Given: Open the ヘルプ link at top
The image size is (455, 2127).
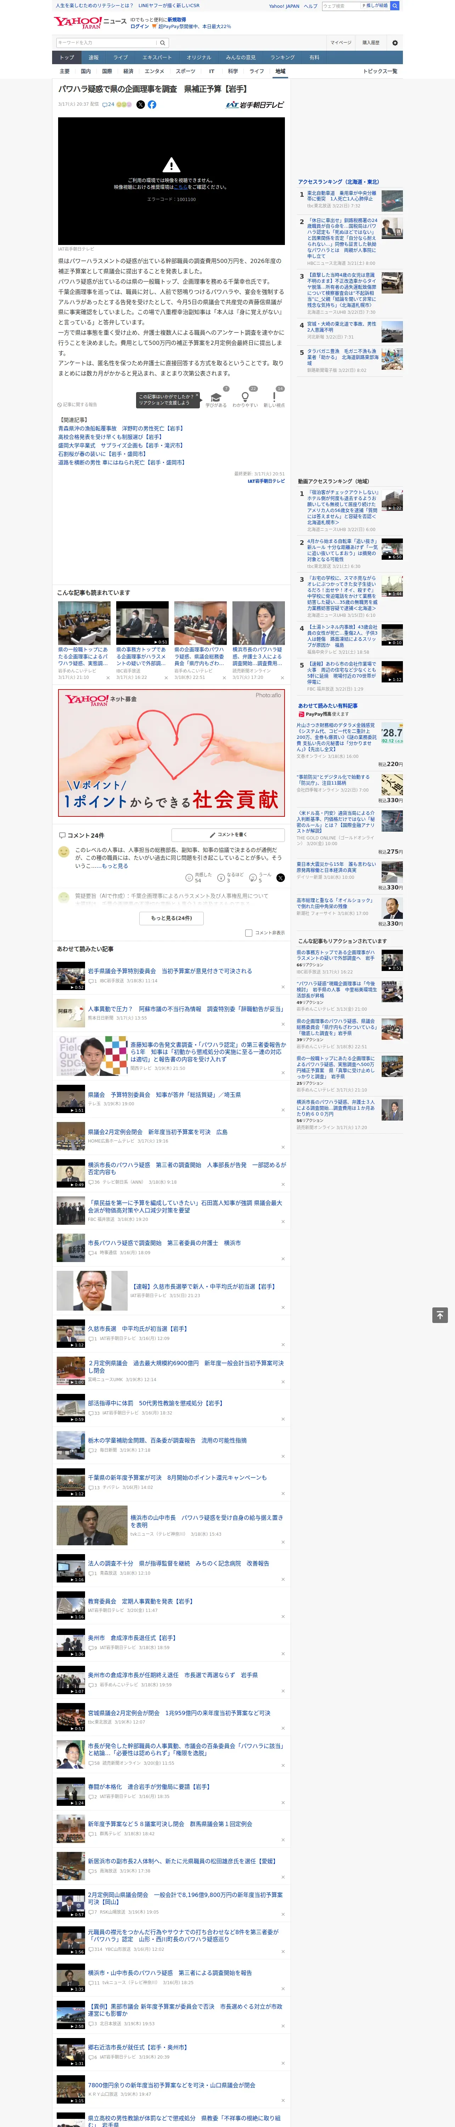Looking at the screenshot, I should 310,6.
